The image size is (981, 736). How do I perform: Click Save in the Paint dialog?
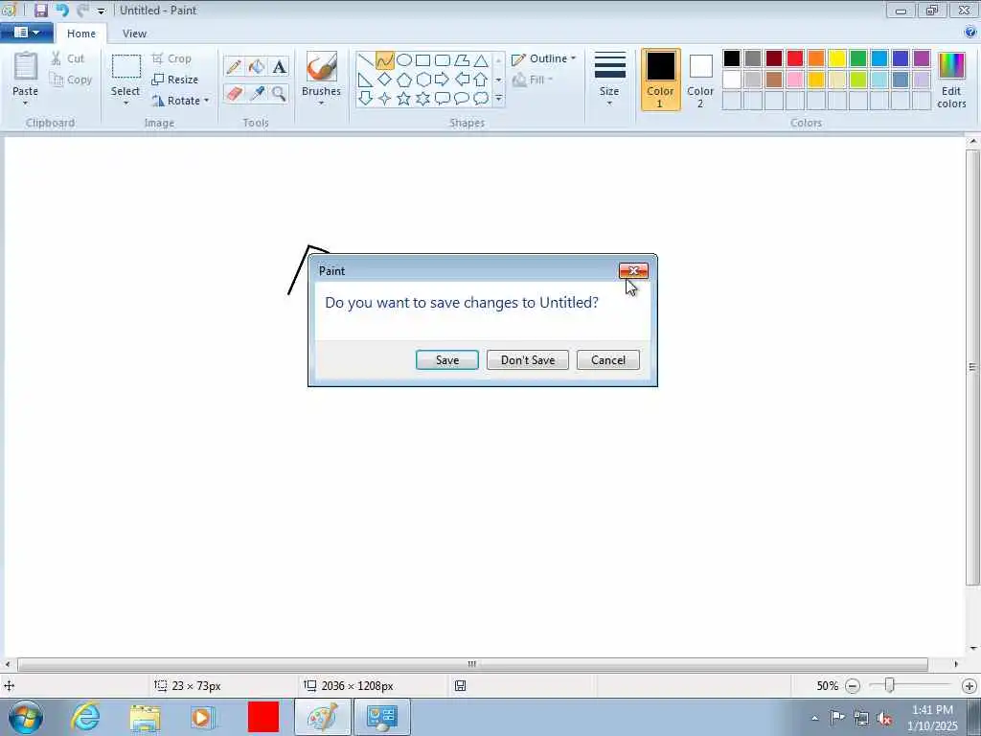[447, 360]
